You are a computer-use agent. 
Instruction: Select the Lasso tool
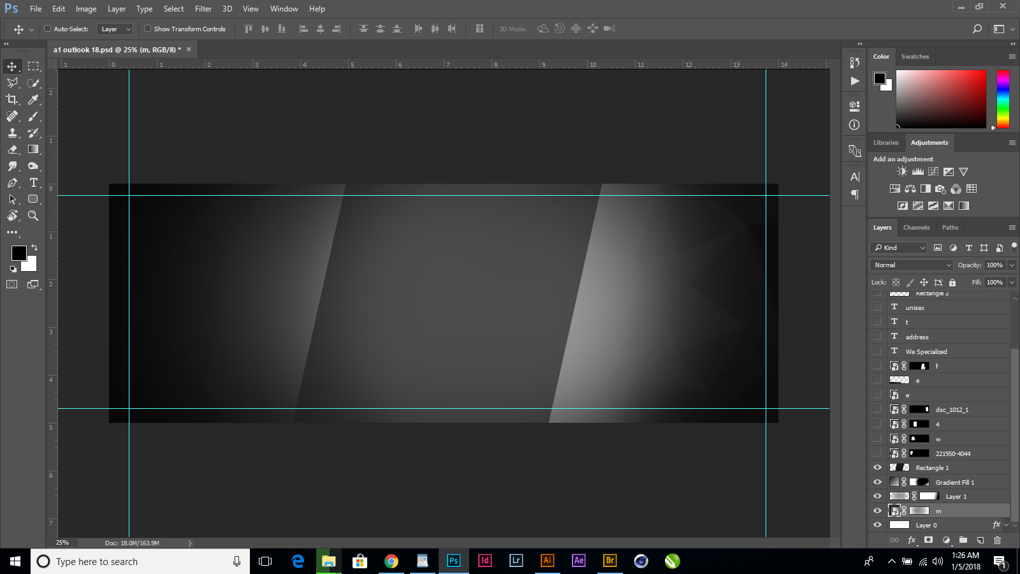point(11,83)
